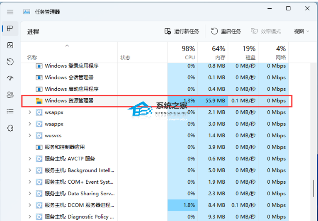Expand the wusvcs process group
This screenshot has height=221, width=318.
click(x=29, y=136)
